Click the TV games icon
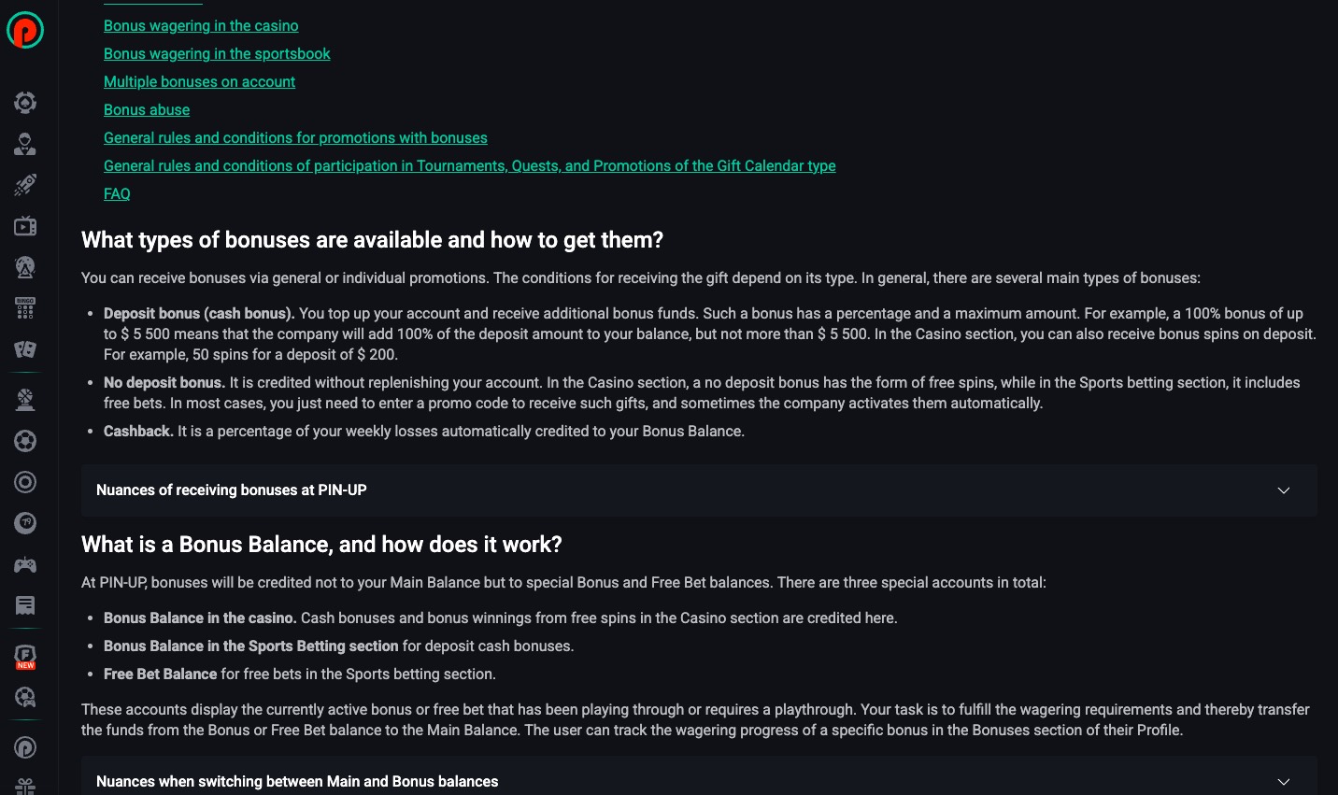The width and height of the screenshot is (1338, 795). pyautogui.click(x=25, y=225)
